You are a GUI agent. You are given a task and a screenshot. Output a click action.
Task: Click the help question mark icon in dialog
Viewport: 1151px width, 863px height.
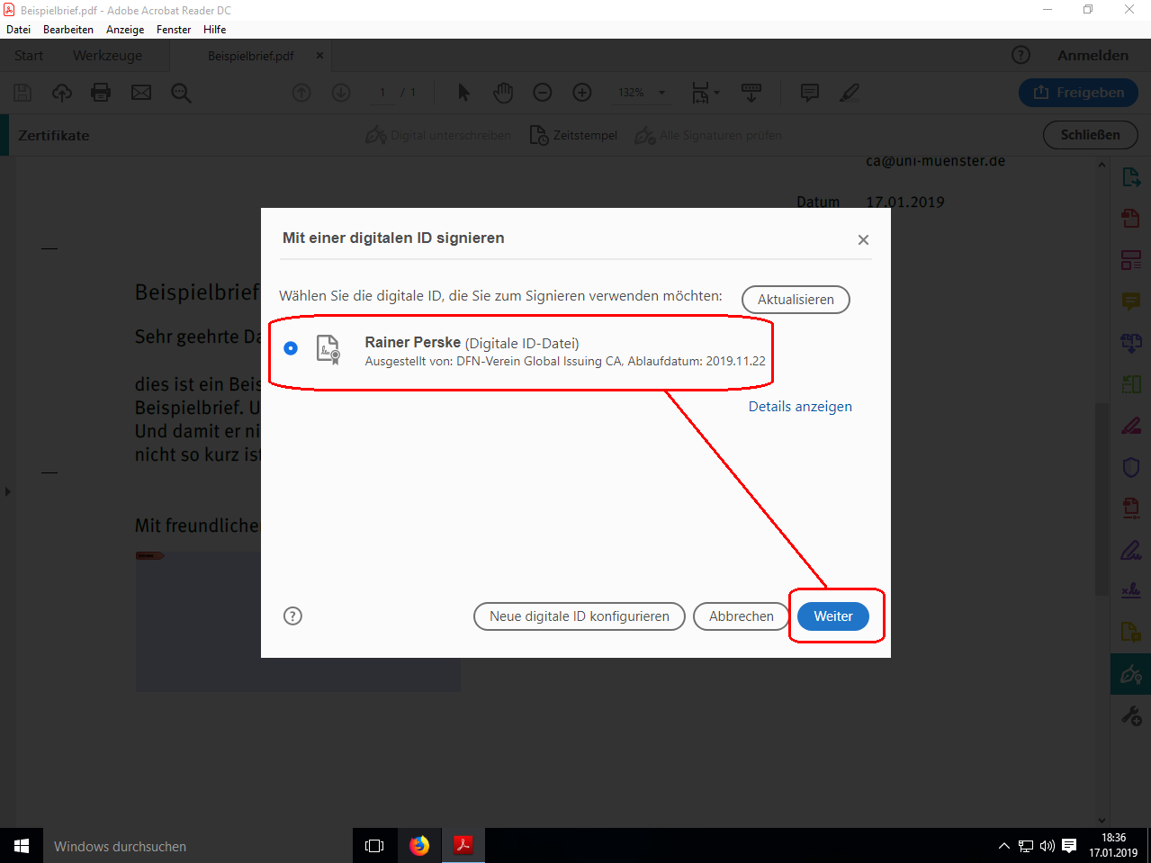(292, 616)
